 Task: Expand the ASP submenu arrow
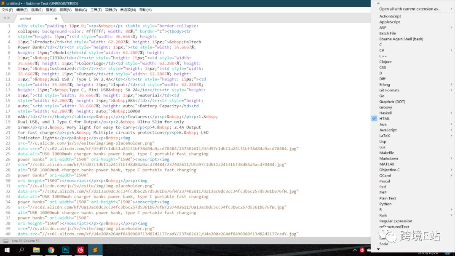click(x=451, y=27)
